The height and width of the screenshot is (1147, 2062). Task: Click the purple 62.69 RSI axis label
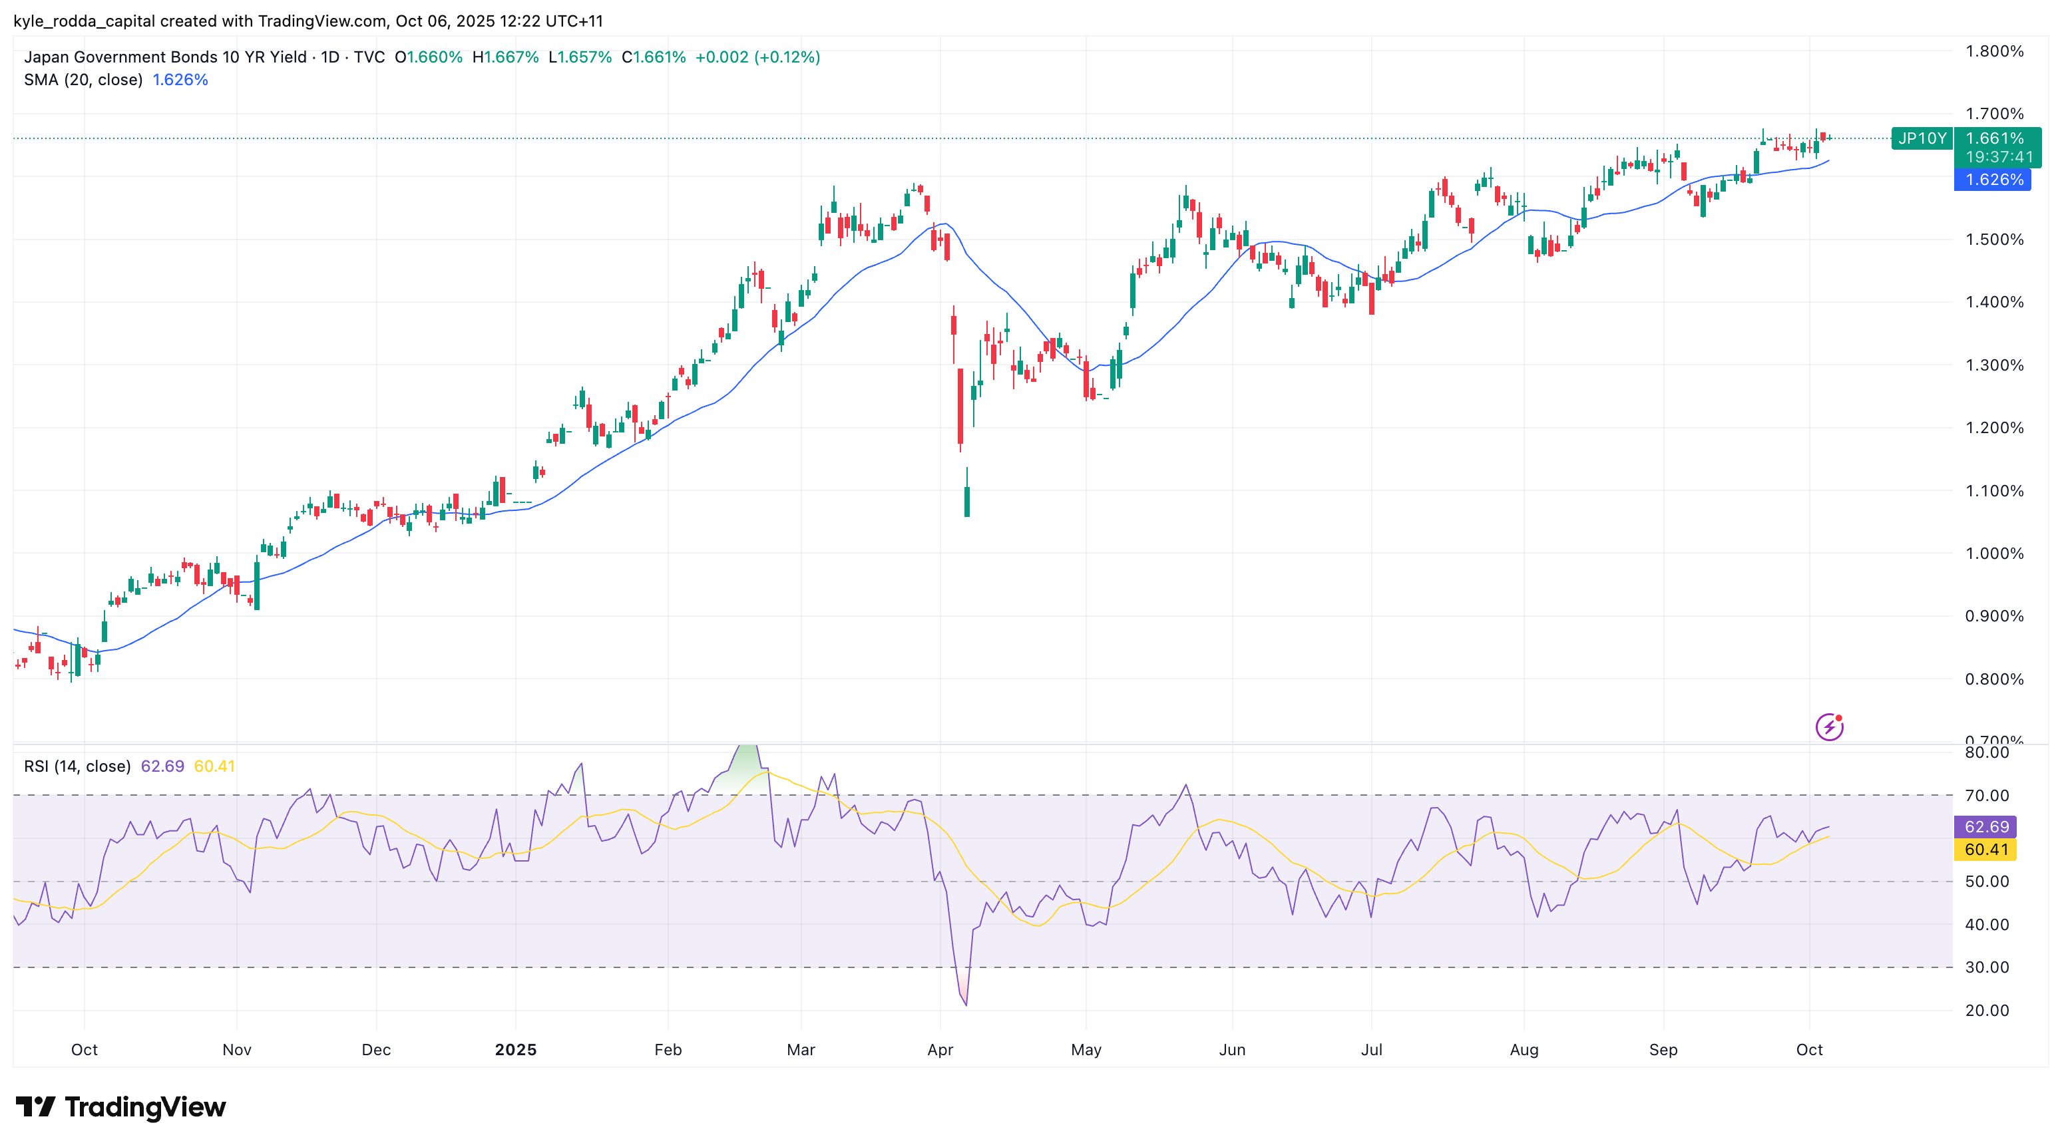tap(1986, 826)
